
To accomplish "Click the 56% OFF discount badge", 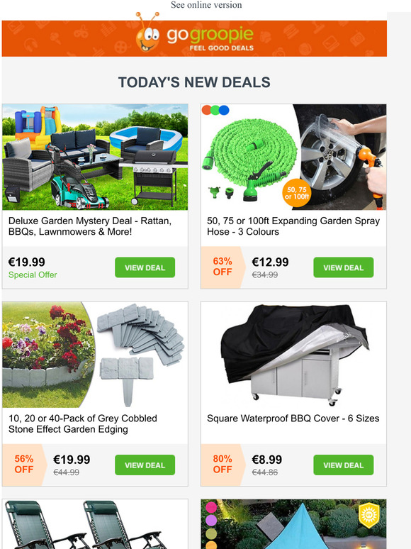I will pyautogui.click(x=24, y=465).
